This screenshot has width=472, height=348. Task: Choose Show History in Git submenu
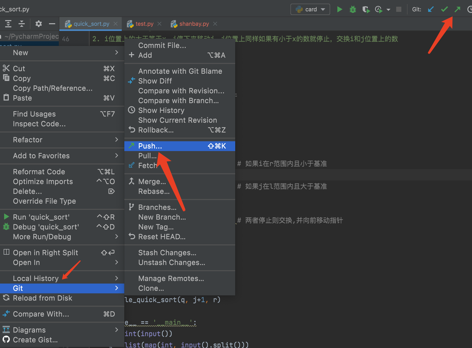pos(161,110)
